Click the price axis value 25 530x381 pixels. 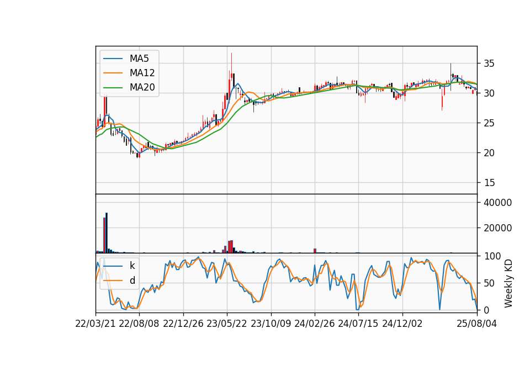[x=489, y=123]
